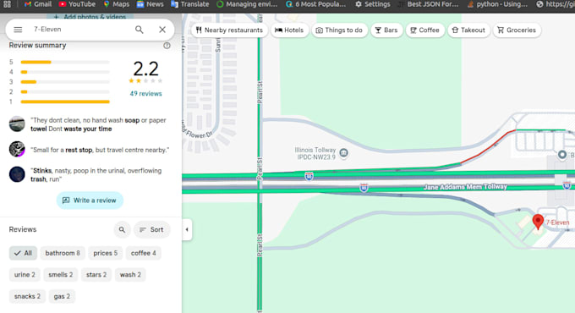The width and height of the screenshot is (575, 313).
Task: Filter reviews by wash 2
Action: [x=130, y=275]
